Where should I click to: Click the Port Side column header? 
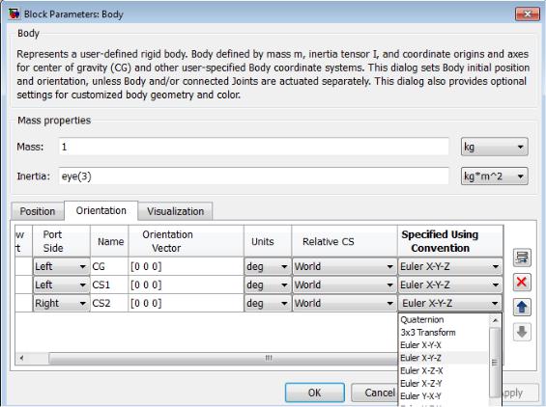pos(61,241)
